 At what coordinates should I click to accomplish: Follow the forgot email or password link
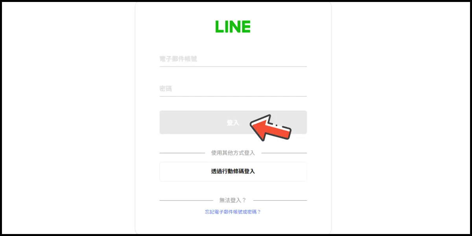[x=233, y=212]
